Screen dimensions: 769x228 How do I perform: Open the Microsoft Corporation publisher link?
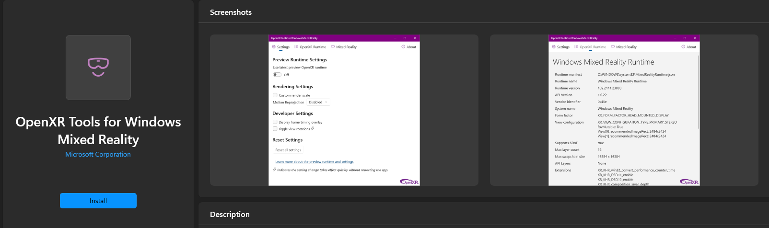[x=98, y=154]
